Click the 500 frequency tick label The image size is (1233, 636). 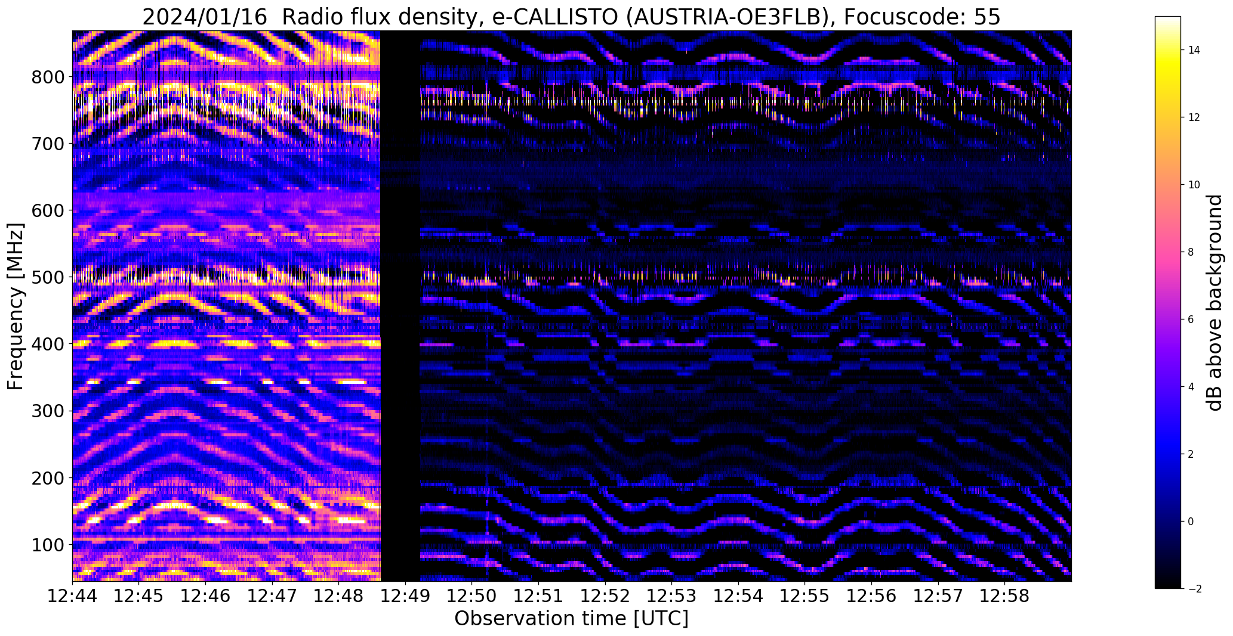(x=47, y=277)
